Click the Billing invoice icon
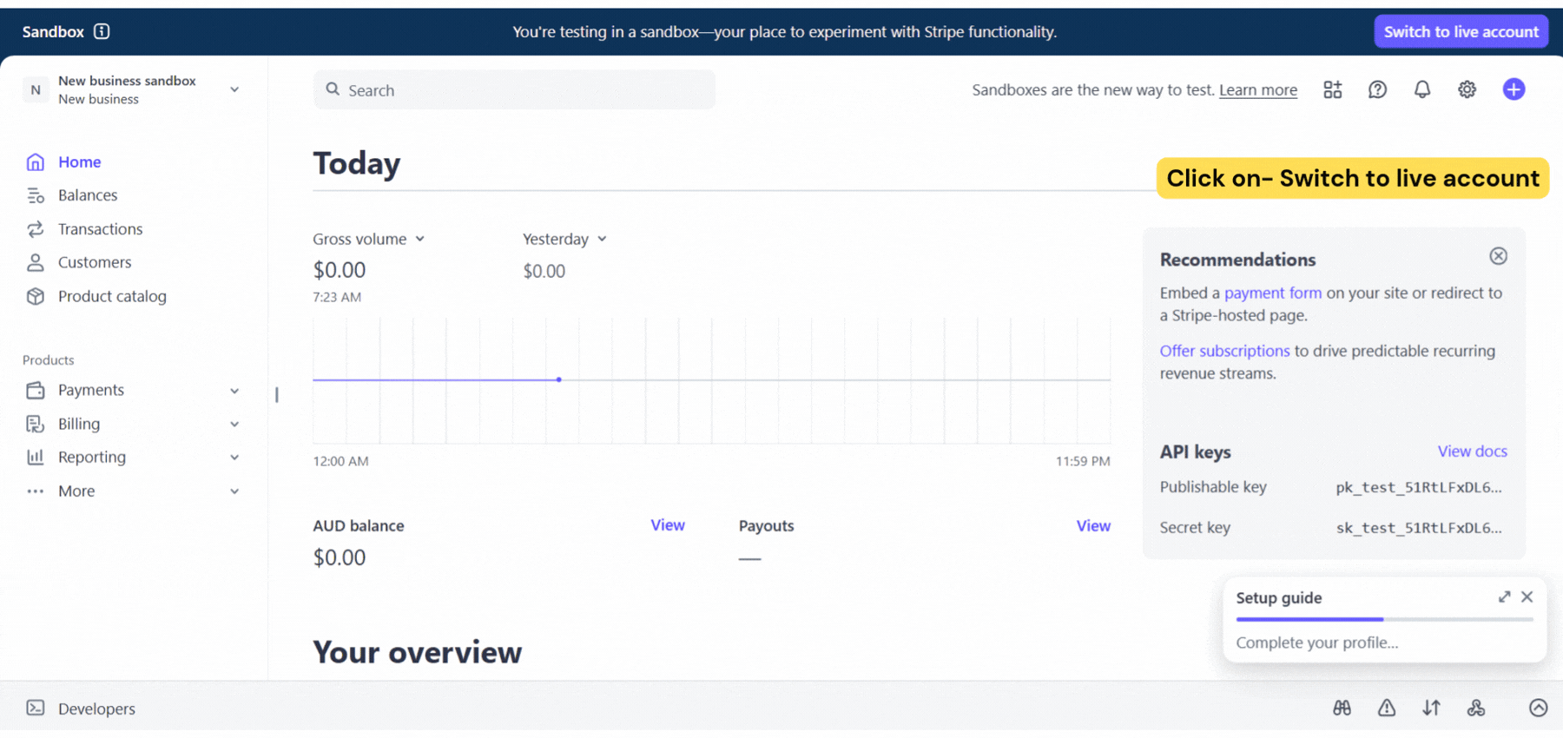Screen dimensions: 1563x738 [36, 424]
